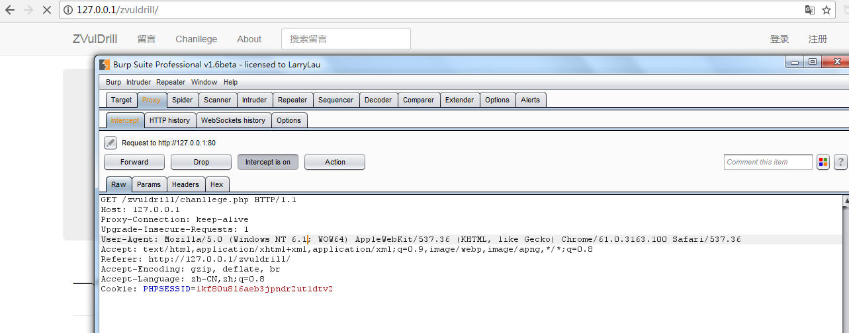Click the GET /zvuldrill/chanllege.php request line
Screen dimensions: 849x333
pos(199,200)
